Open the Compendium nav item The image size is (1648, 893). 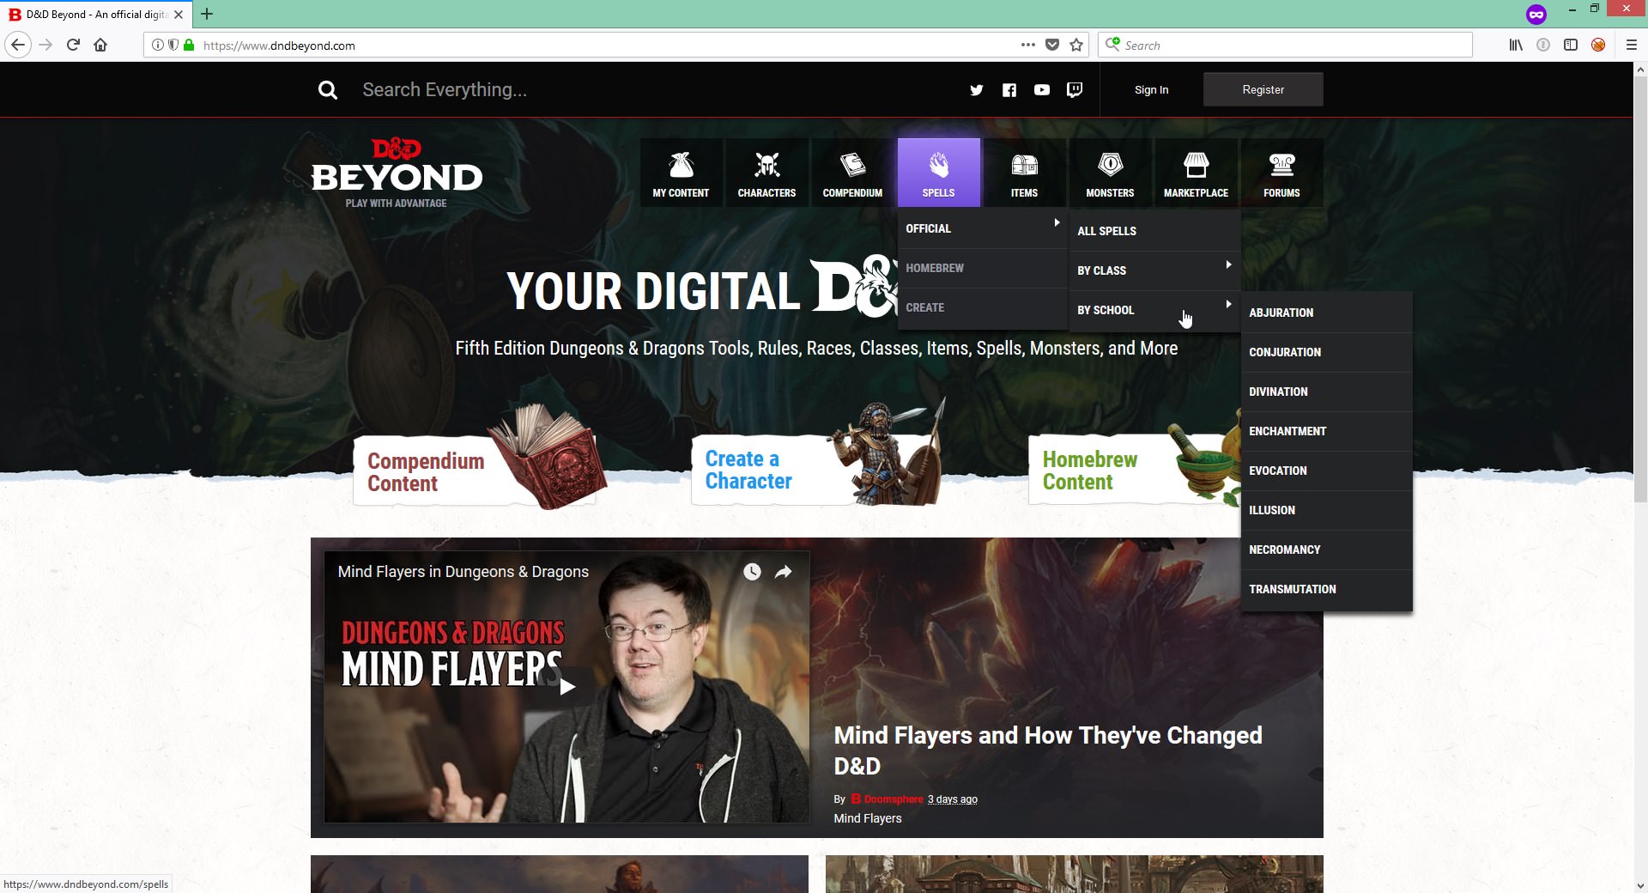click(852, 173)
